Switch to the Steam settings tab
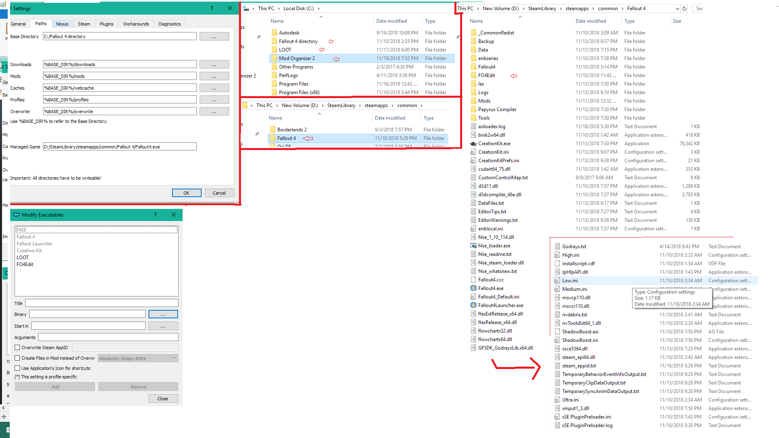 (84, 24)
